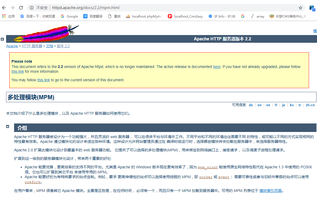
Task: Reload the page with the refresh icon
Action: coord(21,8)
